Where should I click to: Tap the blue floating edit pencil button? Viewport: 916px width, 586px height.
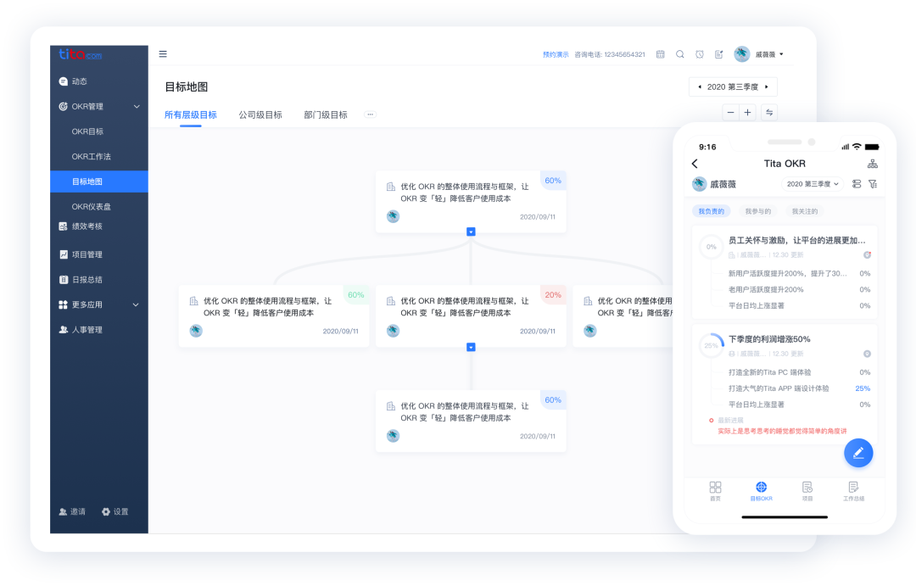point(858,453)
